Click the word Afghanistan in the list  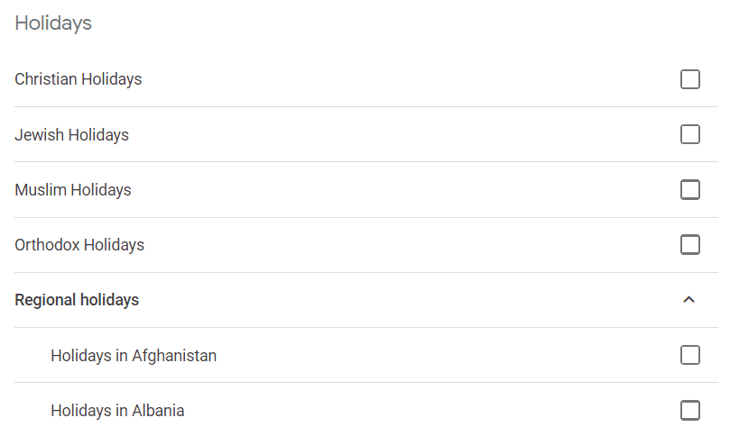point(174,356)
